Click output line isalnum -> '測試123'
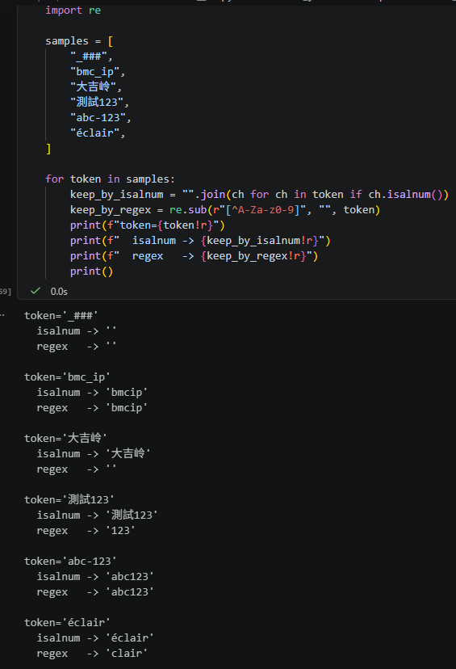This screenshot has width=456, height=669. pos(97,515)
